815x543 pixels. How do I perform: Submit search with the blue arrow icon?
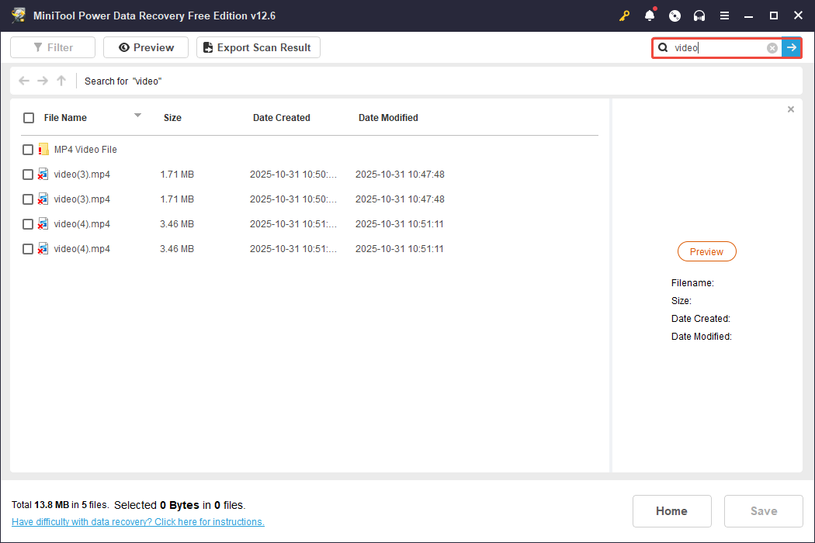pos(792,47)
